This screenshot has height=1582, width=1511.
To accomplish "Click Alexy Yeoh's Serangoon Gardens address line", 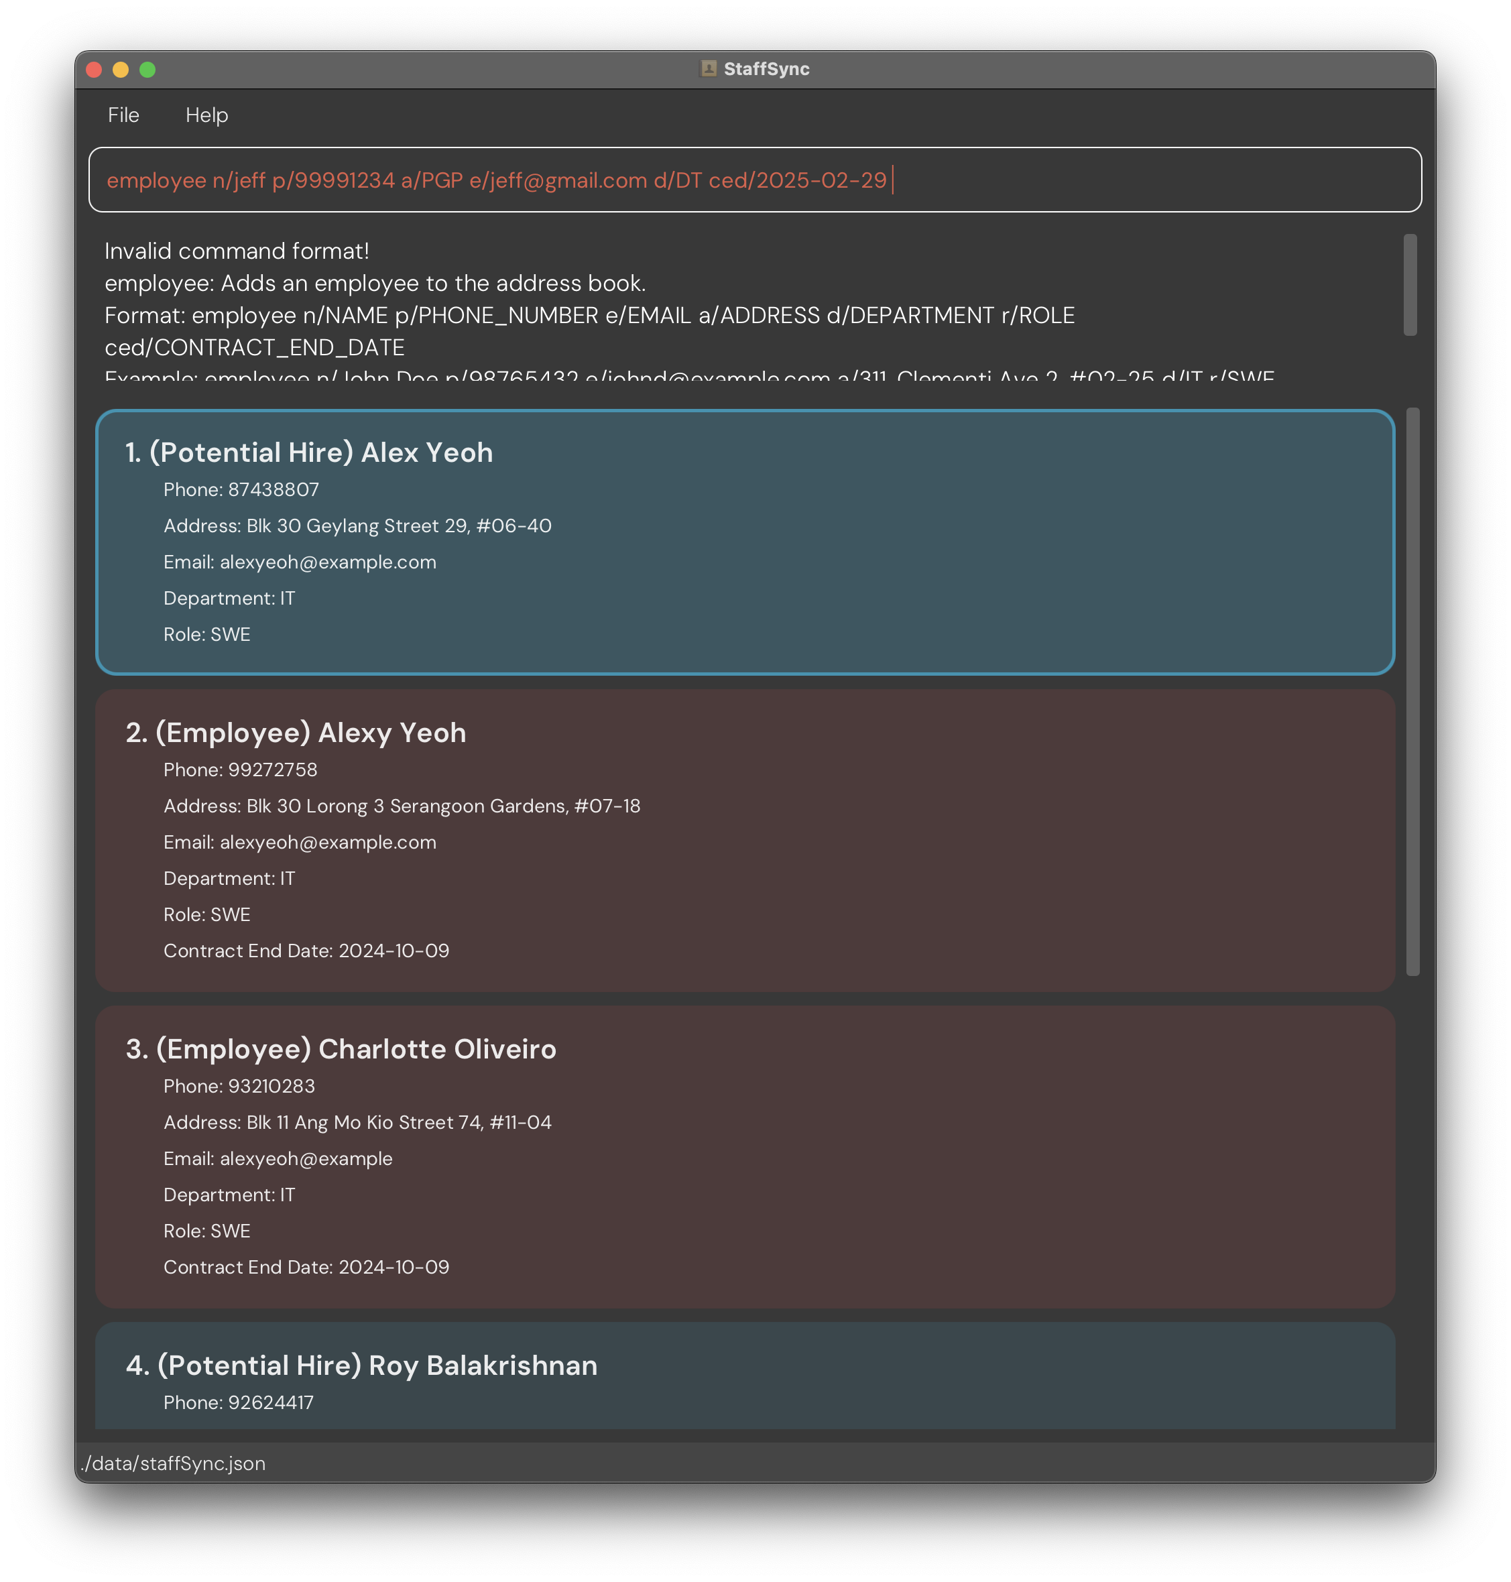I will pos(401,806).
